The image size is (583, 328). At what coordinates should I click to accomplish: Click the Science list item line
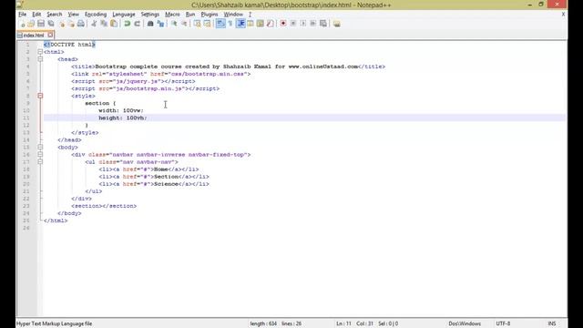(154, 184)
